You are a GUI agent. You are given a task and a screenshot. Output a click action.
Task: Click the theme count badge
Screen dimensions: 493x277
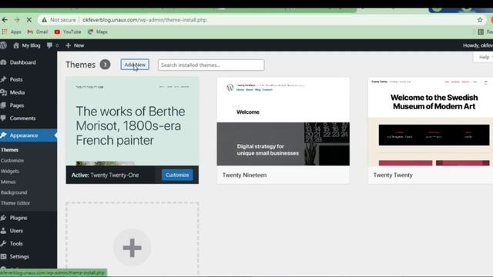pyautogui.click(x=105, y=65)
